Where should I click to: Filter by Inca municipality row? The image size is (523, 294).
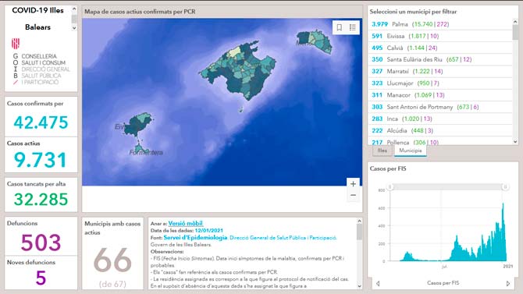(x=440, y=119)
